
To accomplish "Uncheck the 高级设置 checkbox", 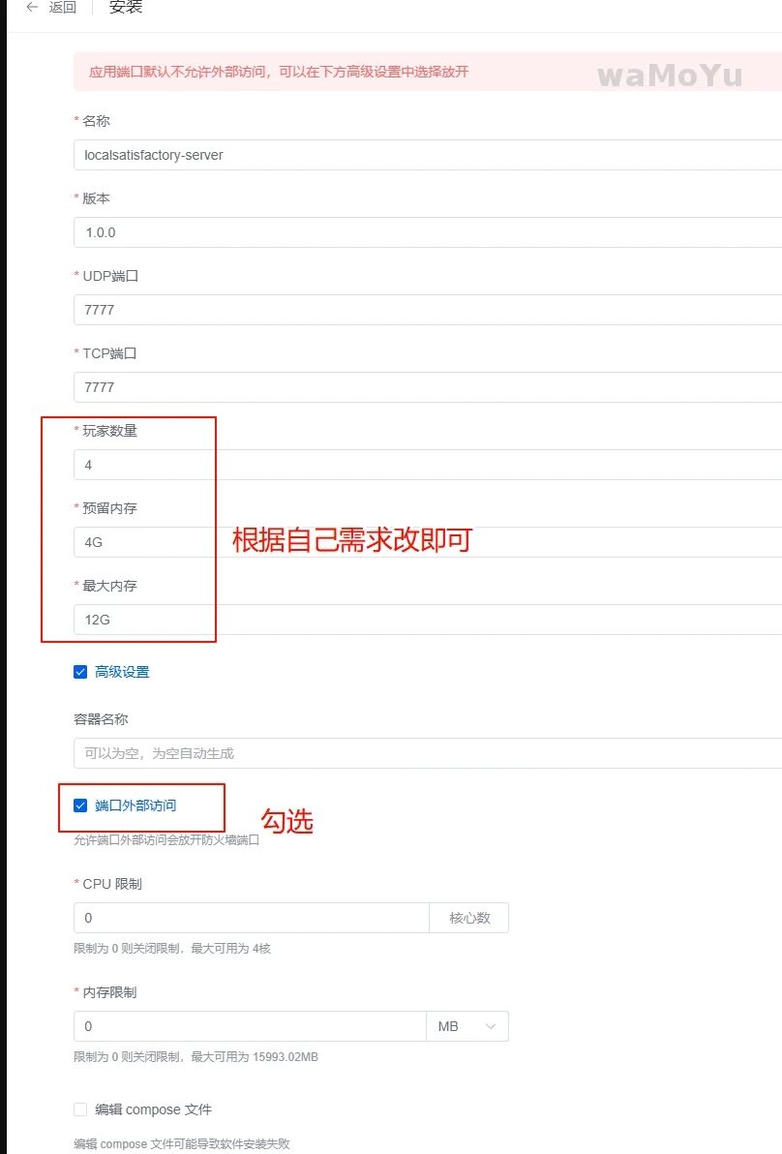I will coord(80,672).
